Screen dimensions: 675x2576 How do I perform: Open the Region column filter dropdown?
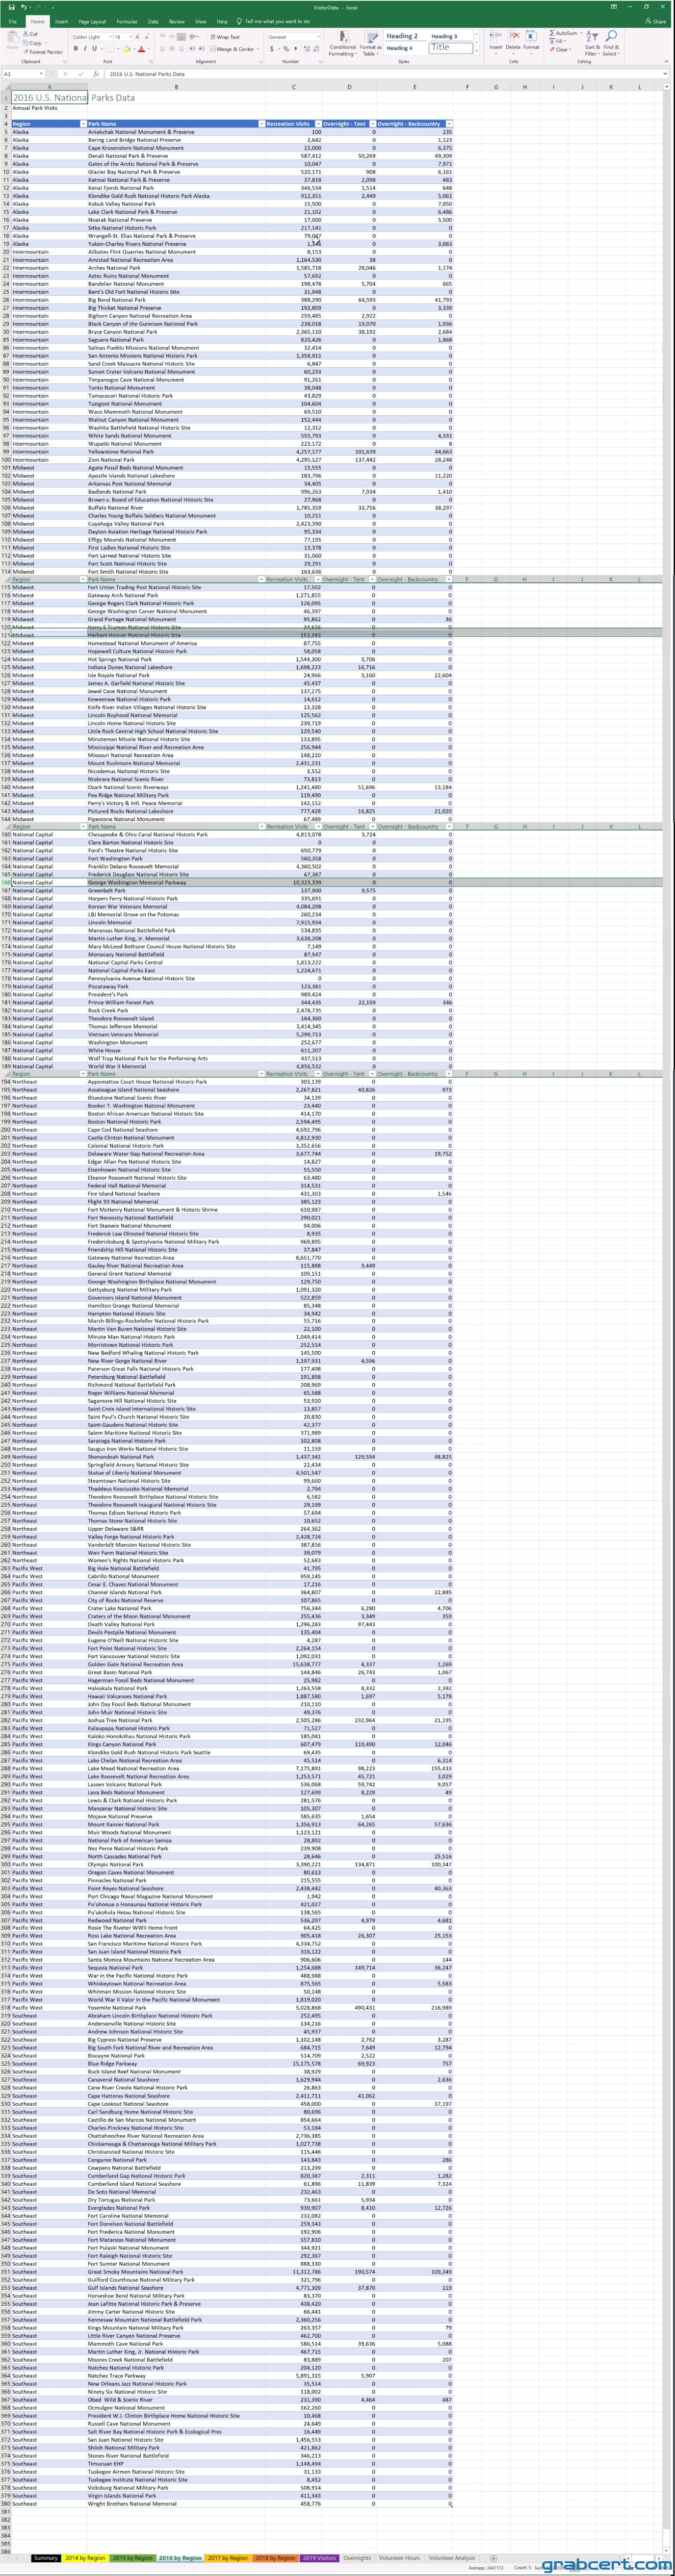[x=82, y=124]
